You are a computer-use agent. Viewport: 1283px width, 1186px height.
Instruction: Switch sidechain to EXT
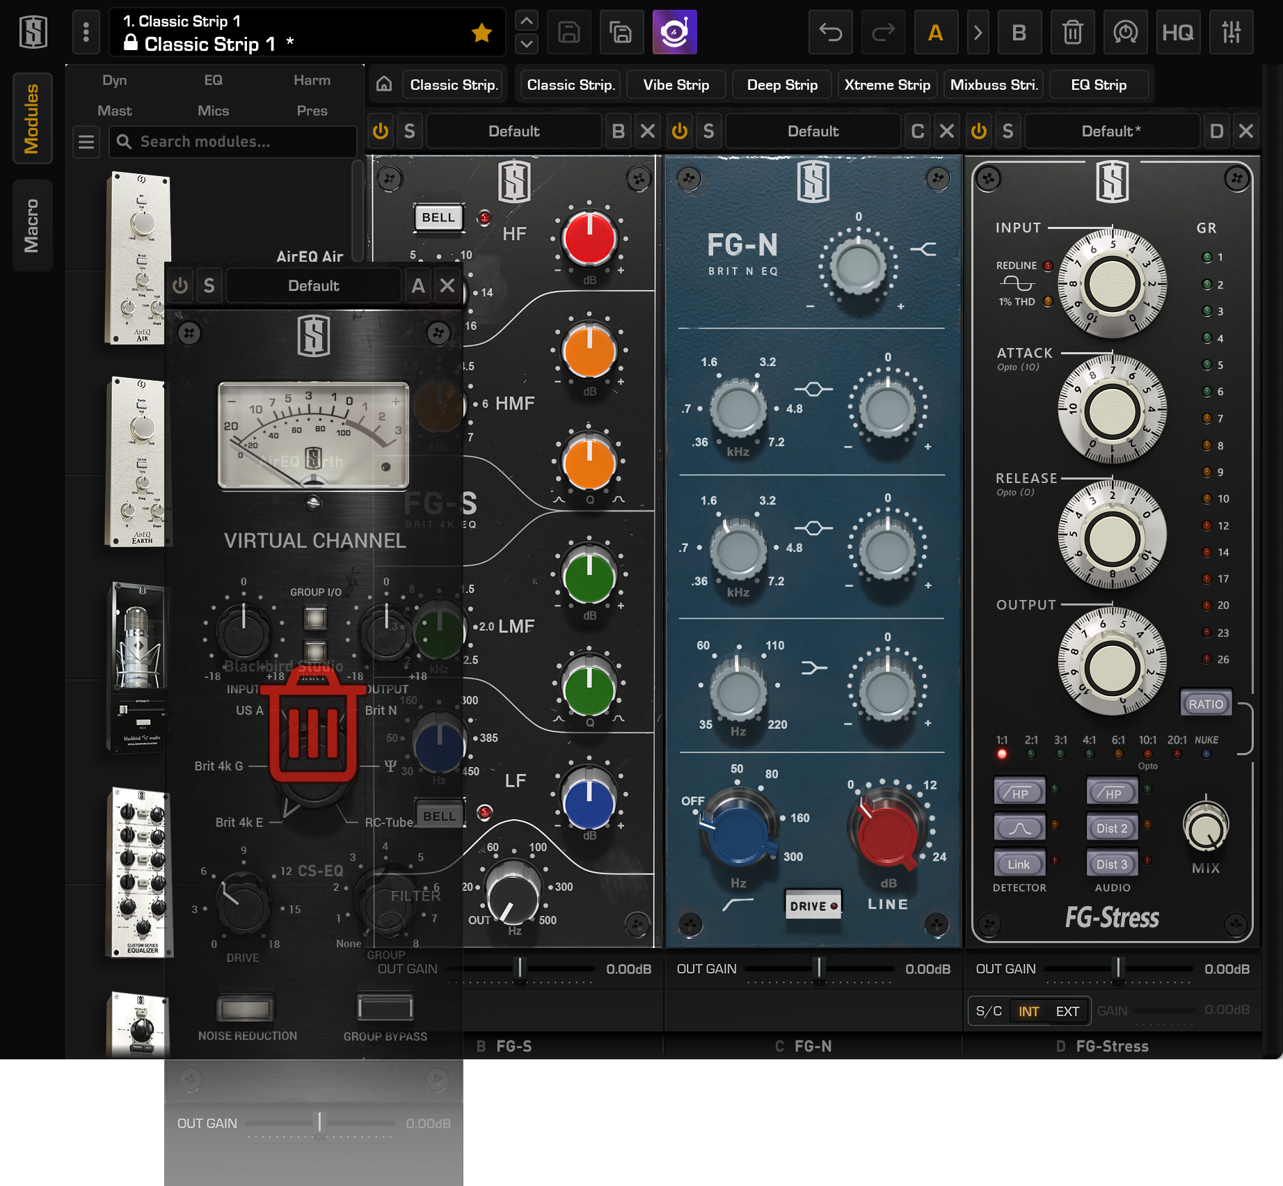tap(1067, 1011)
